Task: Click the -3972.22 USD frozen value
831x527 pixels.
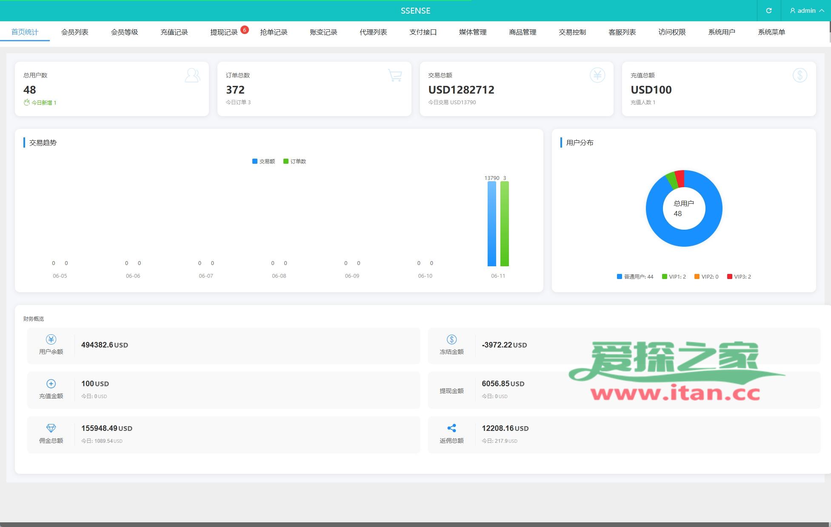Action: 504,345
